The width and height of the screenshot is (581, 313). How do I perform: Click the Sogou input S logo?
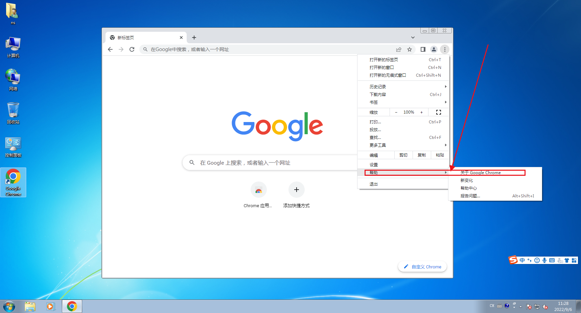pyautogui.click(x=513, y=260)
